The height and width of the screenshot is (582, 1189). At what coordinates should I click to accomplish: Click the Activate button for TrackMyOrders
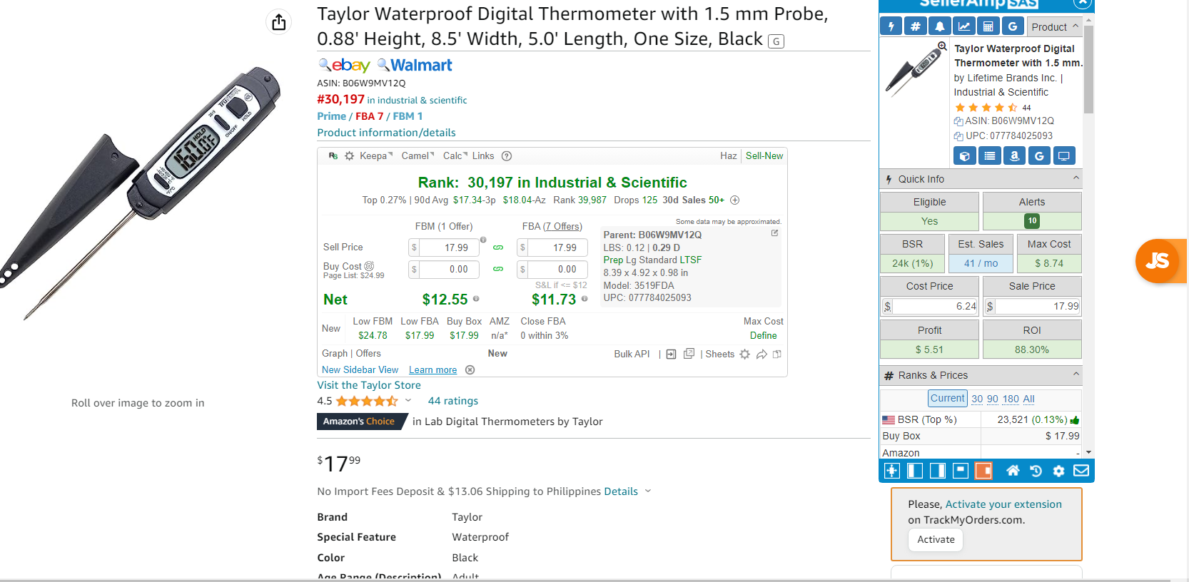click(x=936, y=539)
